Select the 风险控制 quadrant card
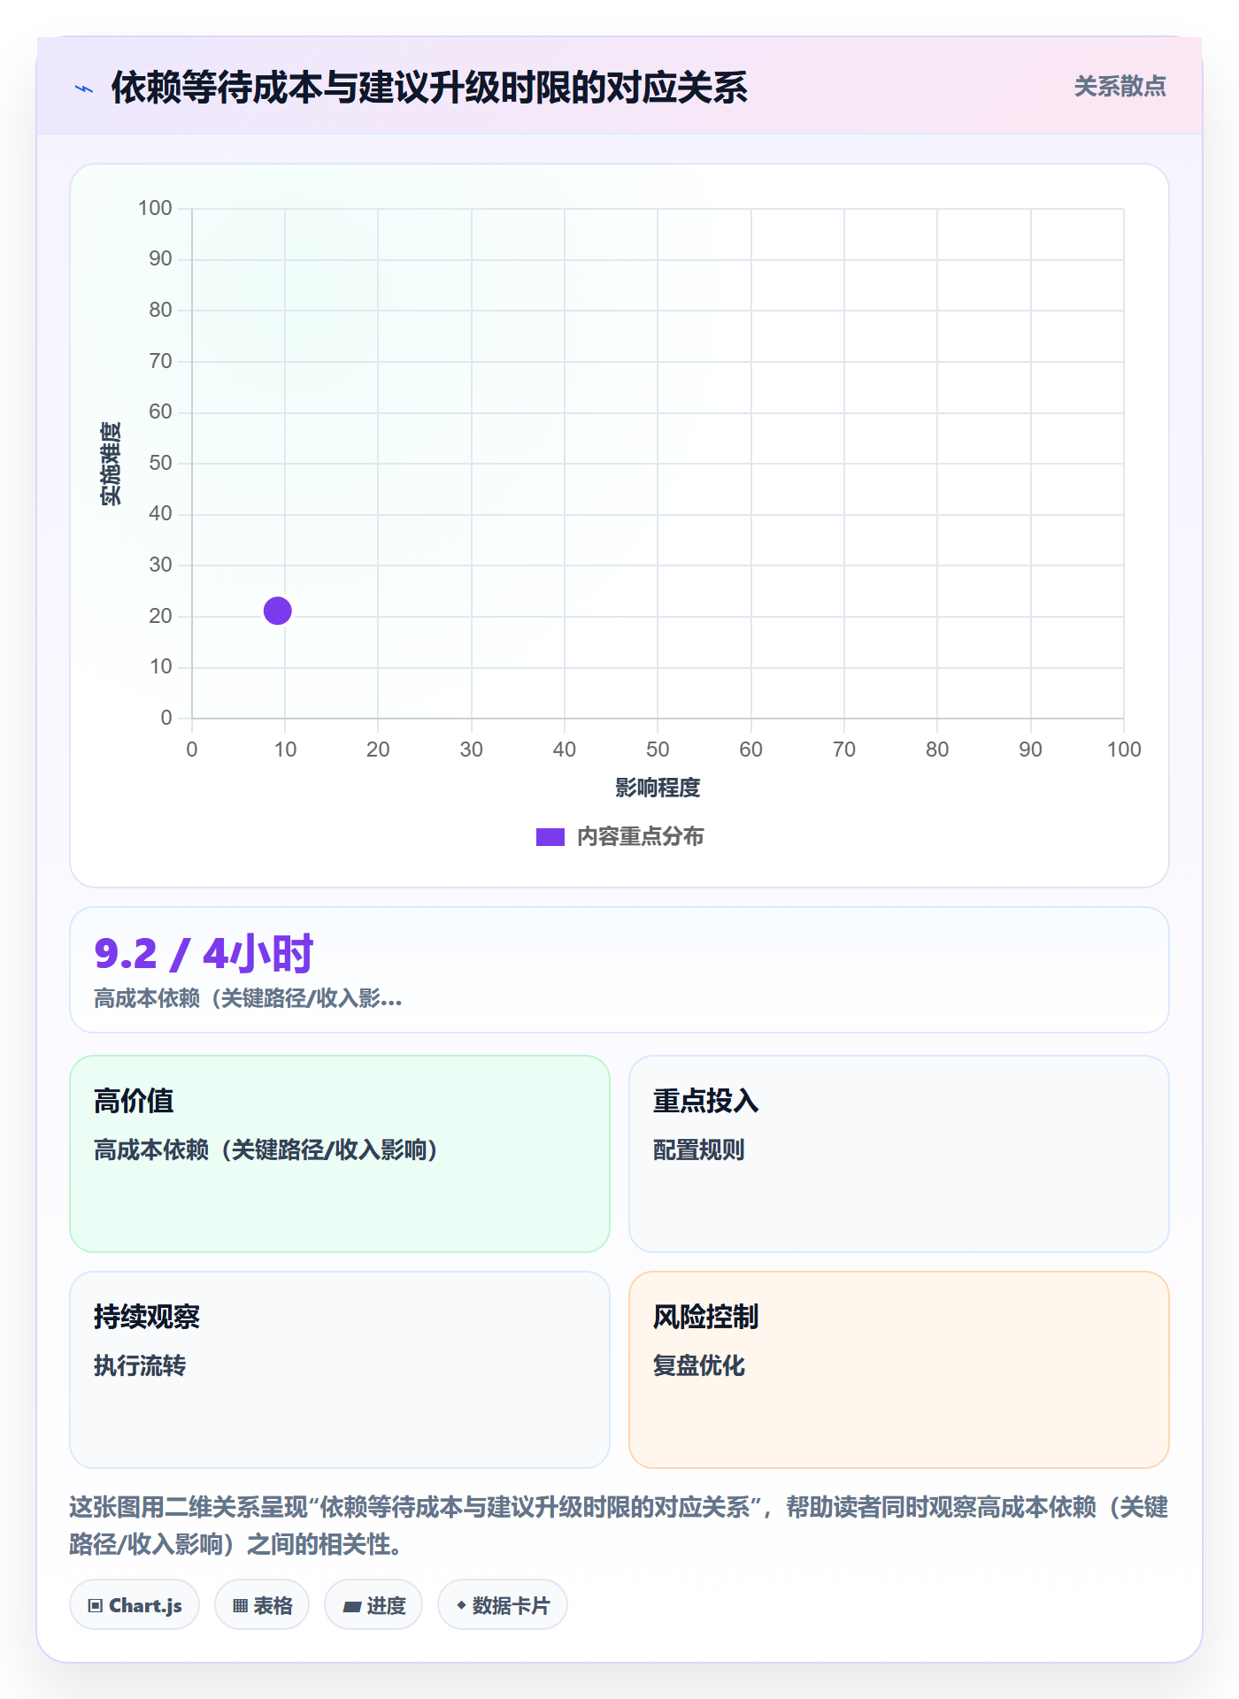The width and height of the screenshot is (1239, 1699). click(x=899, y=1370)
